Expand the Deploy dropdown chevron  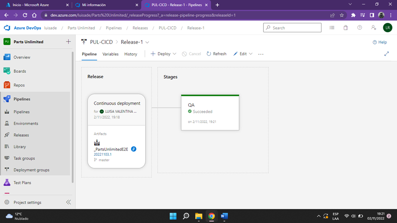click(175, 54)
